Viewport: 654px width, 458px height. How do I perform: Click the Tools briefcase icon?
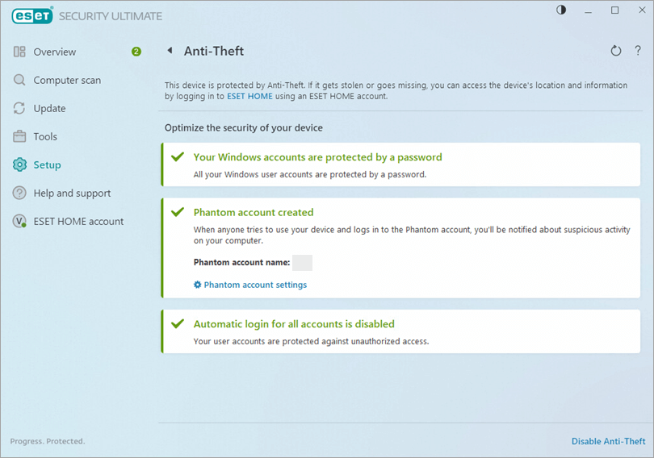coord(19,136)
